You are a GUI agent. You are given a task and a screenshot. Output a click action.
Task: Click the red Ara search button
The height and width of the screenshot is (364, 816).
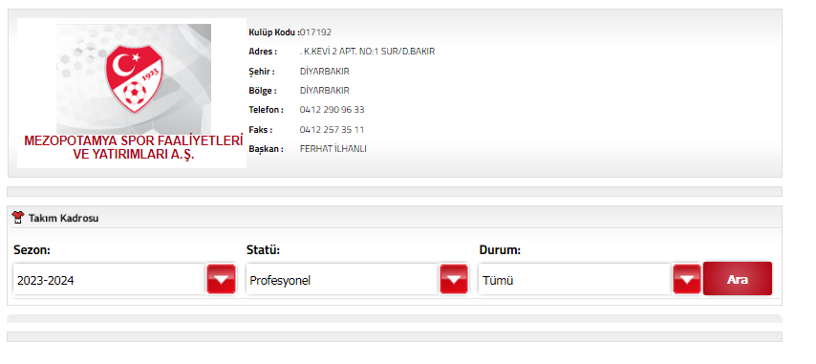click(x=738, y=279)
